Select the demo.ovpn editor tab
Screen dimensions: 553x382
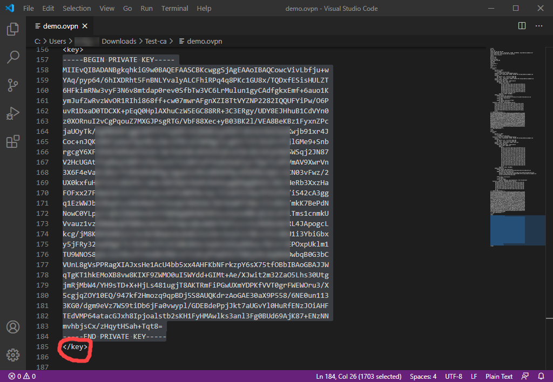(x=61, y=25)
